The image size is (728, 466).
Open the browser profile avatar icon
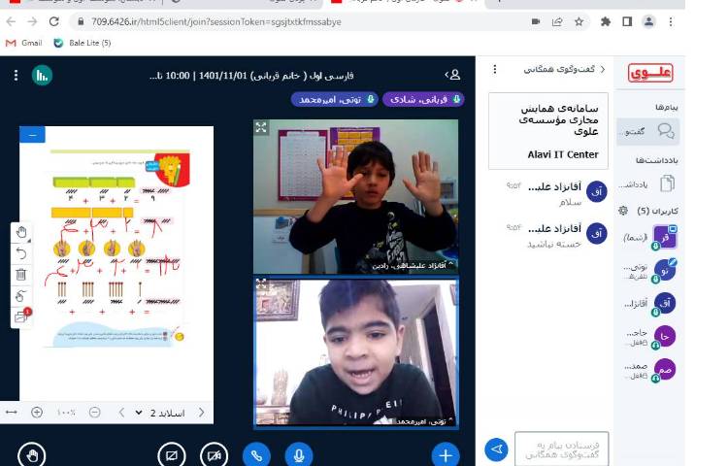(648, 21)
